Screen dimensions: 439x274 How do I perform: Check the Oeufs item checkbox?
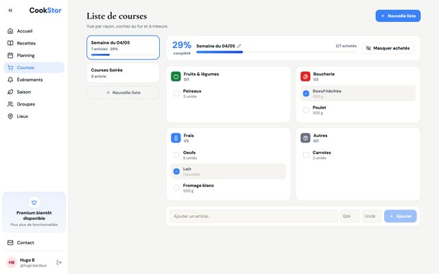click(176, 155)
